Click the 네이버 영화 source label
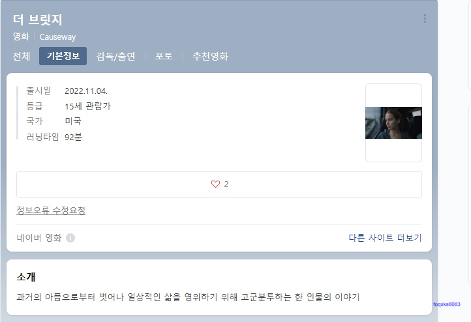Viewport: 471px width, 322px height. [x=39, y=238]
